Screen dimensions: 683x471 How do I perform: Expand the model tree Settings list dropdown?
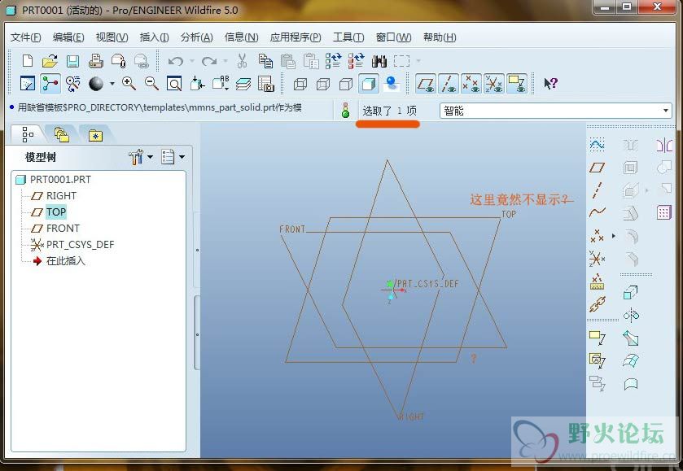pyautogui.click(x=182, y=157)
